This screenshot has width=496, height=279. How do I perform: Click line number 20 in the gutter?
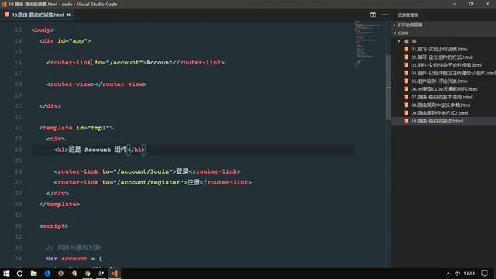click(x=19, y=106)
